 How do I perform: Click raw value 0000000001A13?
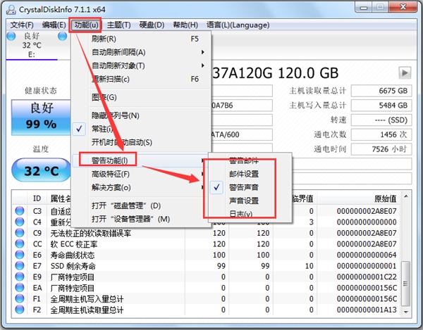point(367,310)
